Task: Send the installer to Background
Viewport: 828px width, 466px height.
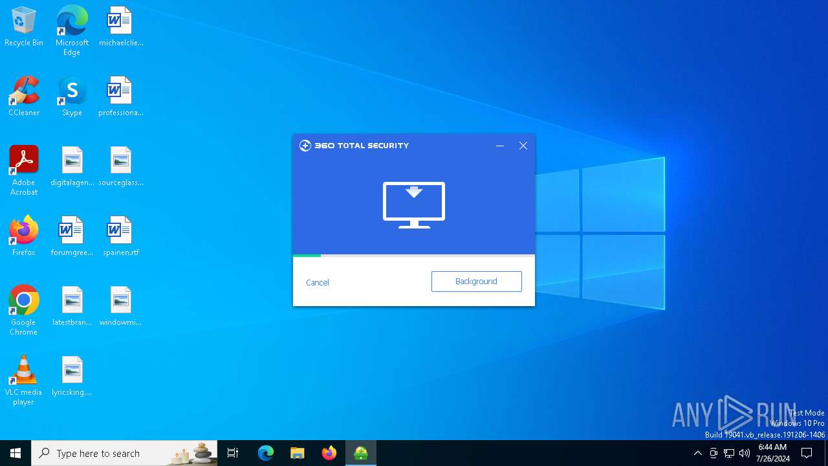Action: (477, 282)
